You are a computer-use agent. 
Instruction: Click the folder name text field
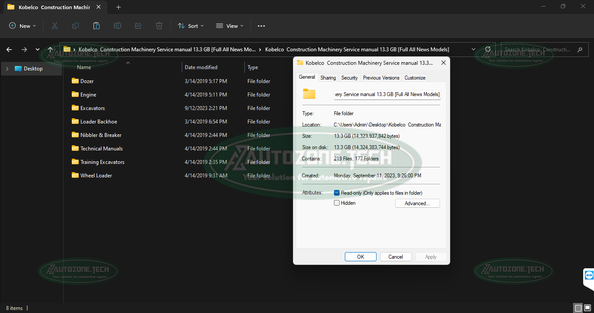[x=387, y=94]
